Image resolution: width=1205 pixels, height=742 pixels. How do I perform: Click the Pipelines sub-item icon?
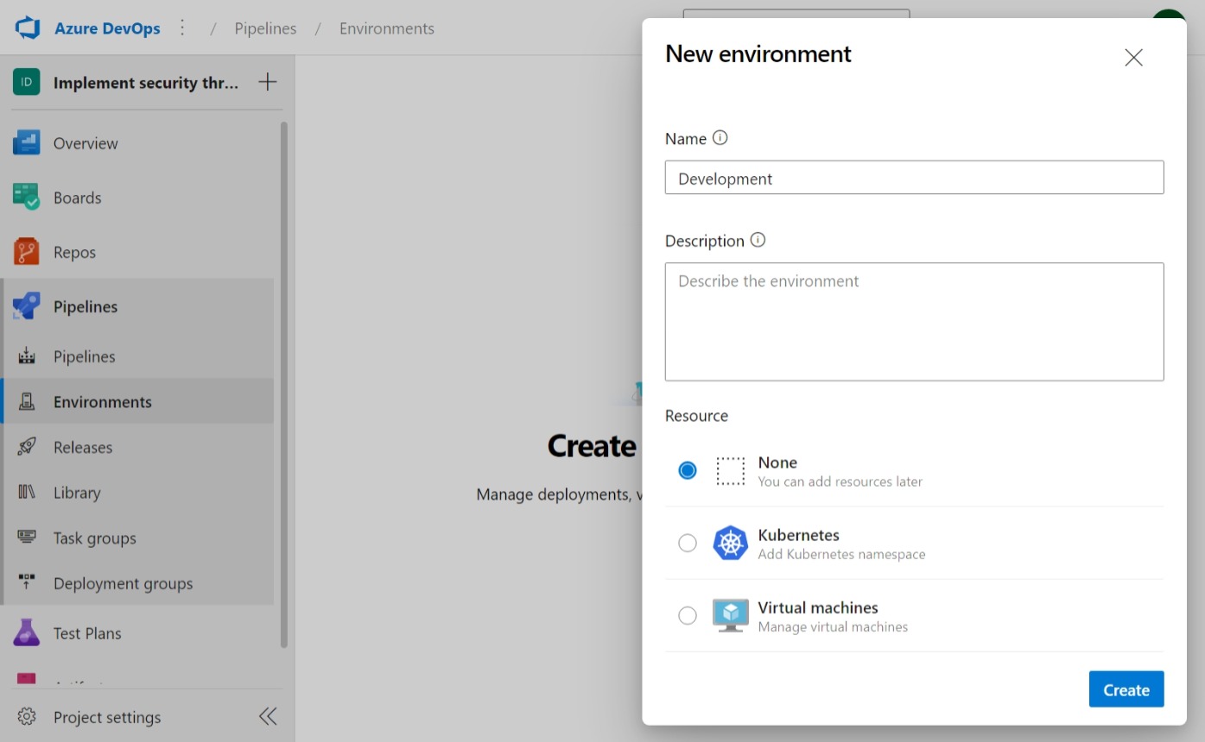(x=27, y=356)
